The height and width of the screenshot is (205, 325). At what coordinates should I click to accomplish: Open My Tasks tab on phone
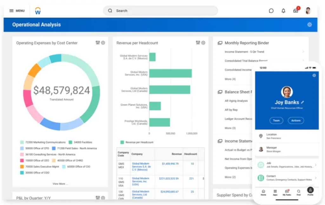tap(287, 193)
